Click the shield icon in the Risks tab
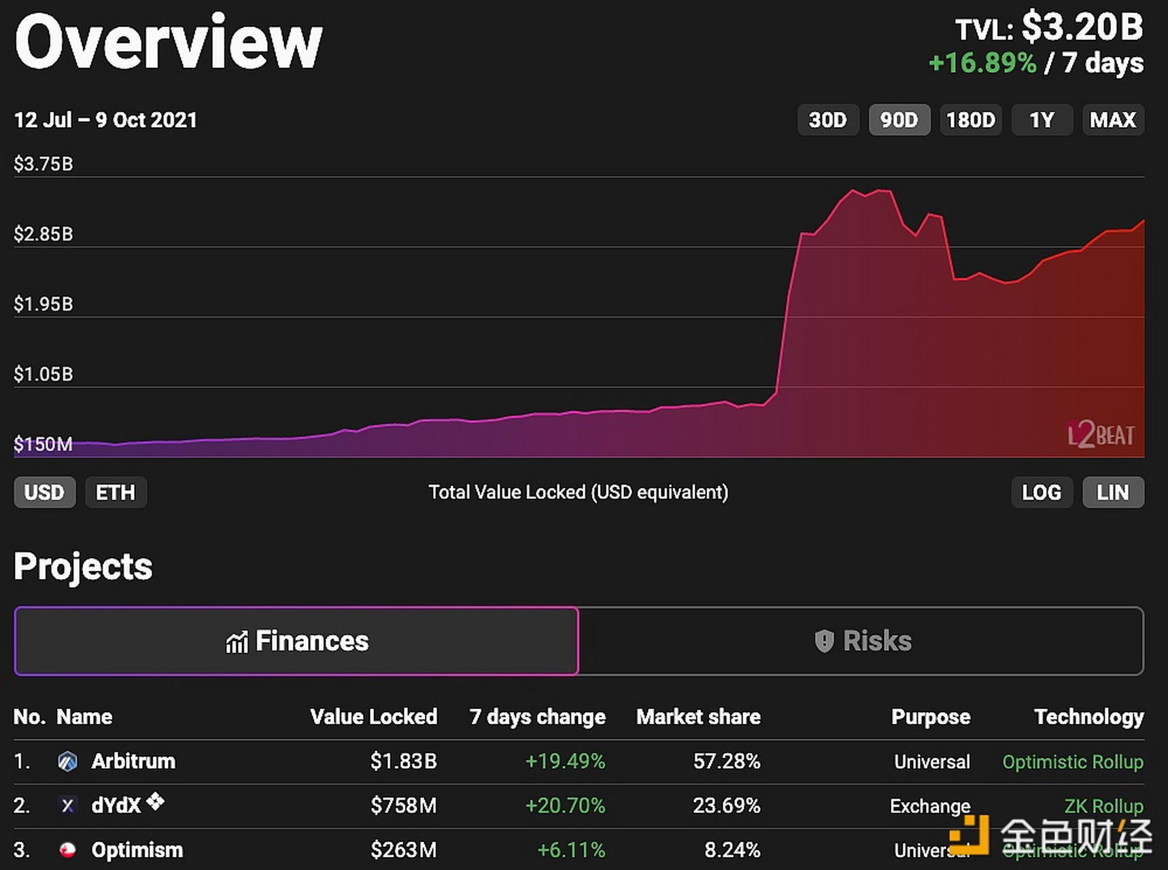Screen dimensions: 1168x870 [x=824, y=641]
